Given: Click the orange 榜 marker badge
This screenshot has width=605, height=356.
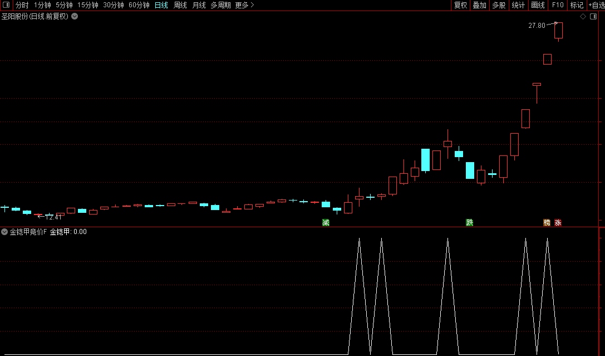Looking at the screenshot, I should point(547,223).
